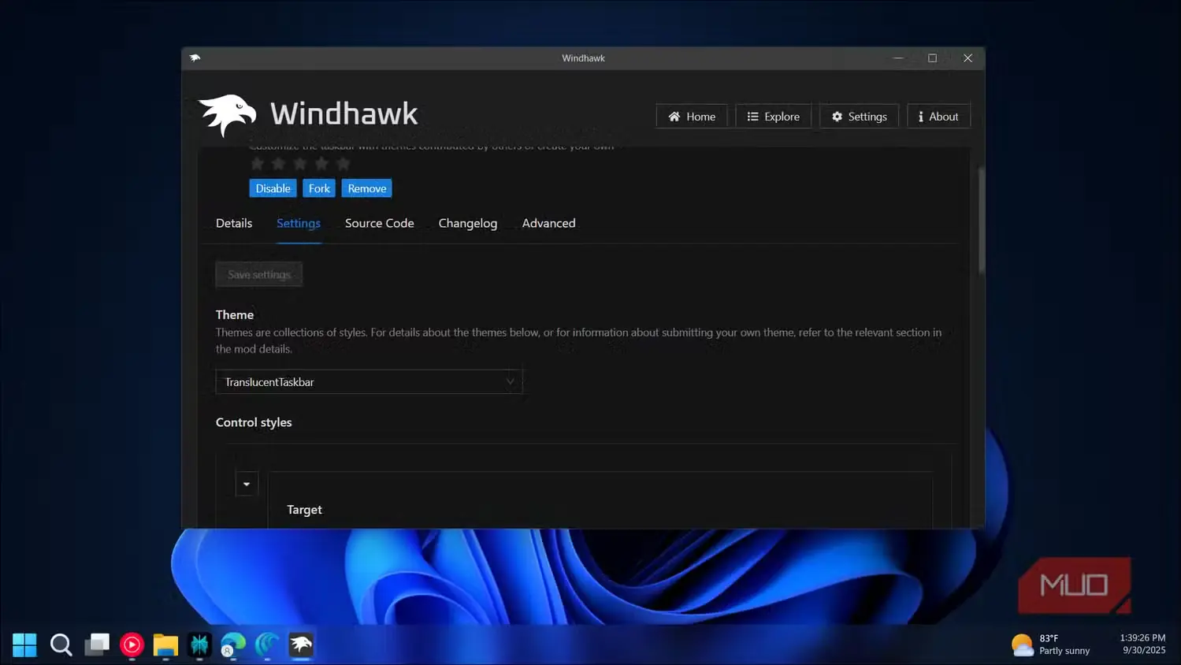Click the Windhawk vertical scrollbar
The width and height of the screenshot is (1181, 665).
click(x=981, y=221)
